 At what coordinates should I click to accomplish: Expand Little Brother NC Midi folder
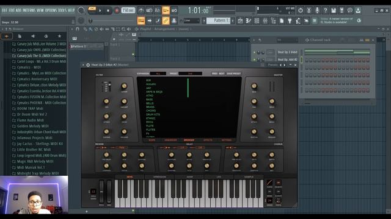32,150
